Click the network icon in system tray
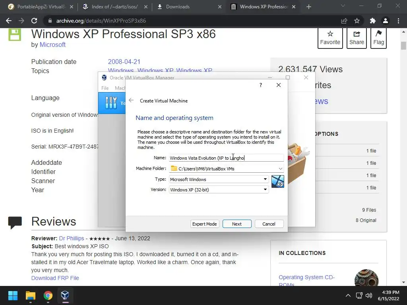The image size is (407, 305). [x=359, y=295]
